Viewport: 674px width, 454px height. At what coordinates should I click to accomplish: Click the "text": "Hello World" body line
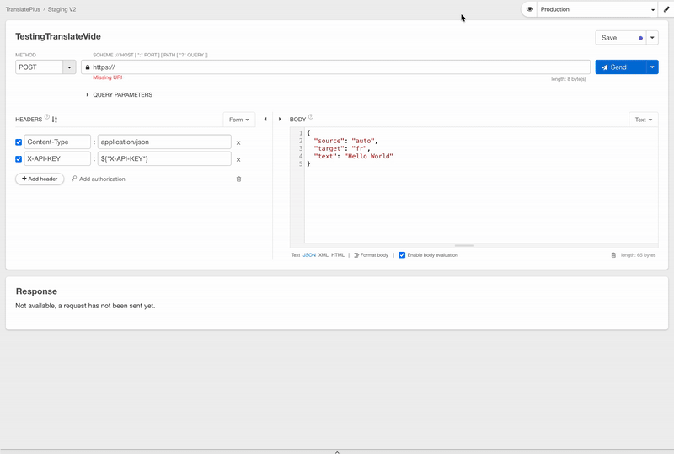(353, 156)
